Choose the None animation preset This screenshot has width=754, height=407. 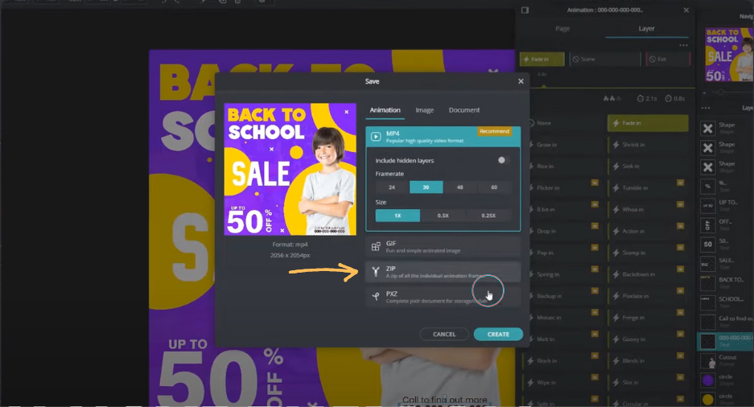(562, 123)
